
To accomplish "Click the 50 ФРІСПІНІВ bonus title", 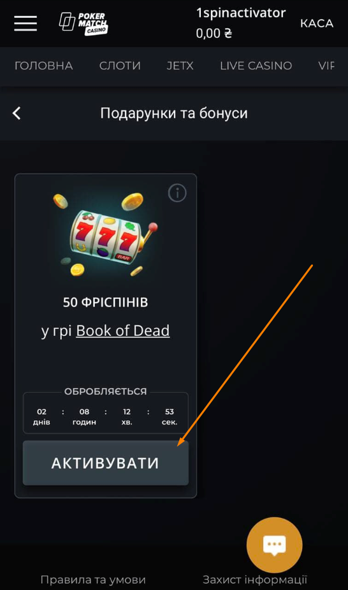I will coord(106,302).
